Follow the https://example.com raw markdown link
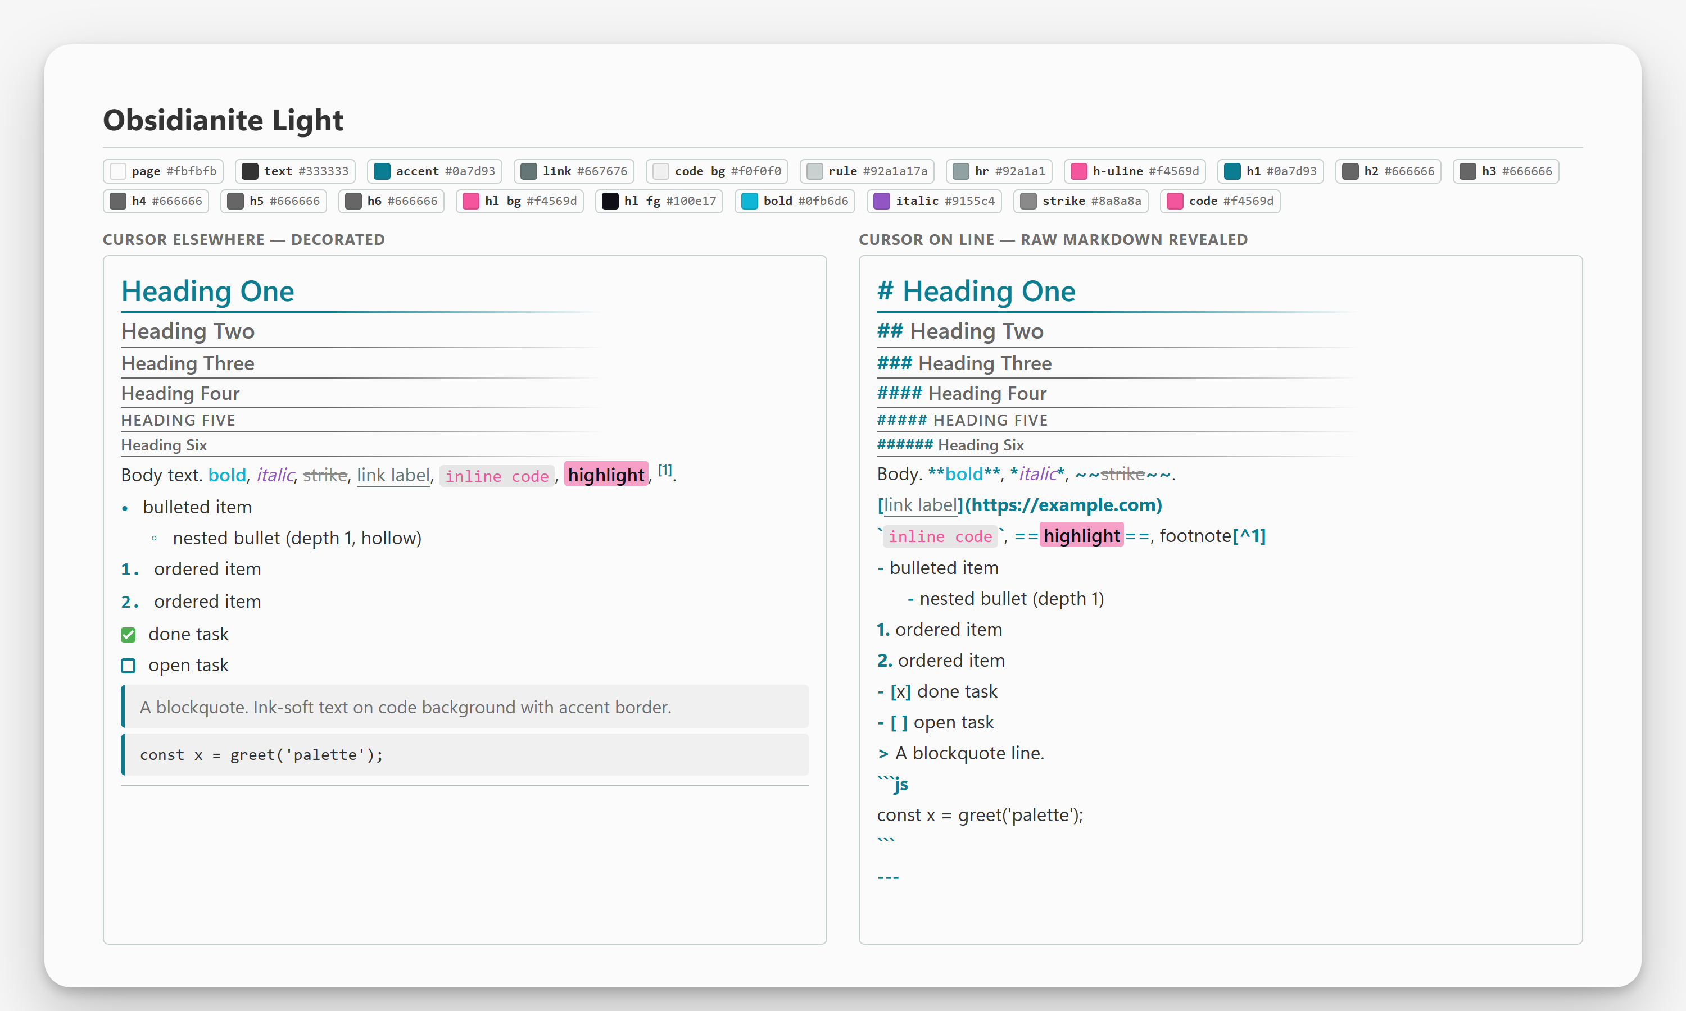The image size is (1686, 1011). 1063,505
